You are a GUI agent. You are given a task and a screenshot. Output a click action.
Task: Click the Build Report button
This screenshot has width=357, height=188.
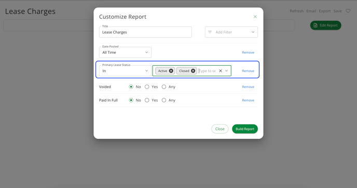pos(245,129)
